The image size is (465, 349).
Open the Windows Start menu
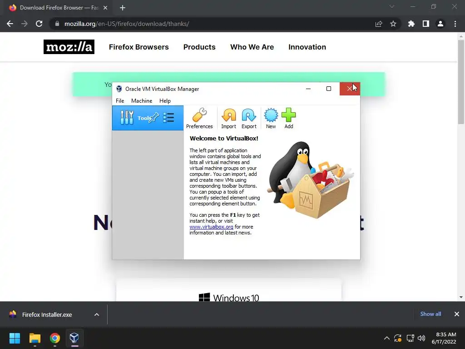click(15, 338)
